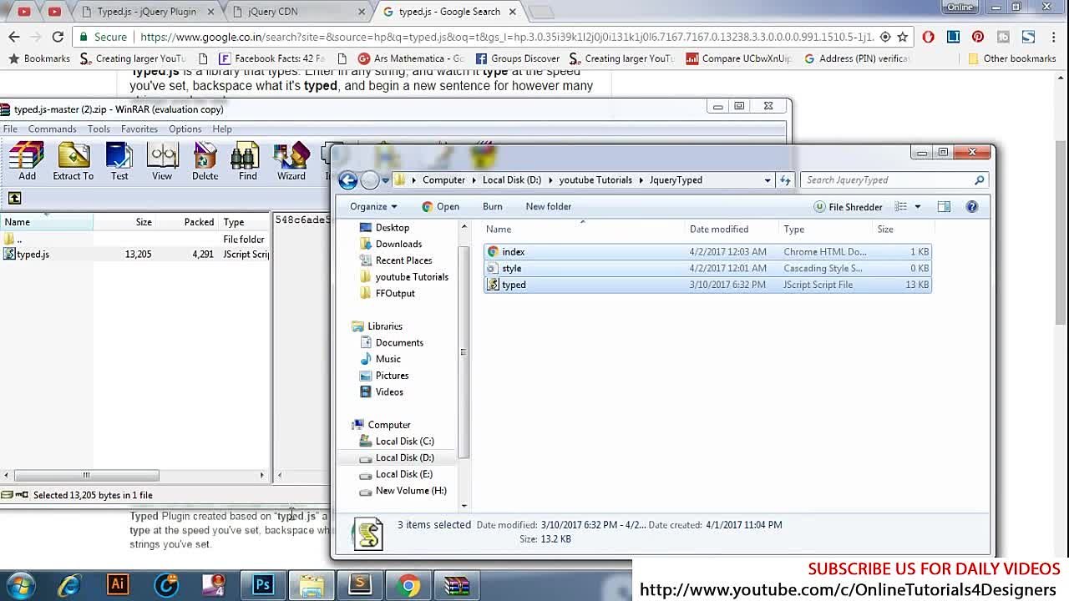Select the typed JScript file in Explorer
This screenshot has width=1069, height=601.
pos(707,285)
